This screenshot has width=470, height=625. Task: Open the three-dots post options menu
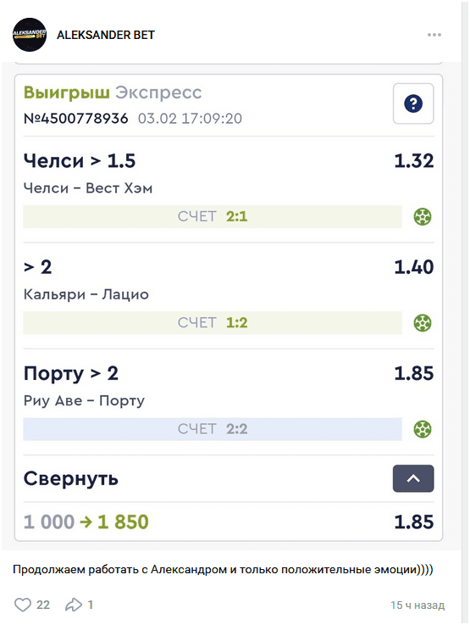pyautogui.click(x=434, y=35)
